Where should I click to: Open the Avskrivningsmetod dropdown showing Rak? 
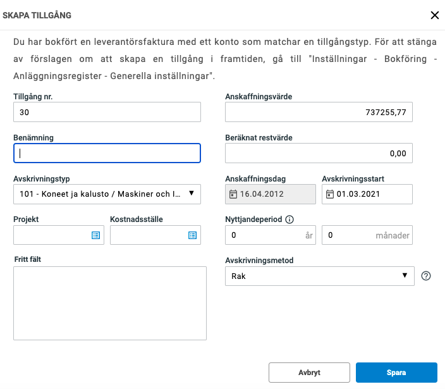(319, 276)
